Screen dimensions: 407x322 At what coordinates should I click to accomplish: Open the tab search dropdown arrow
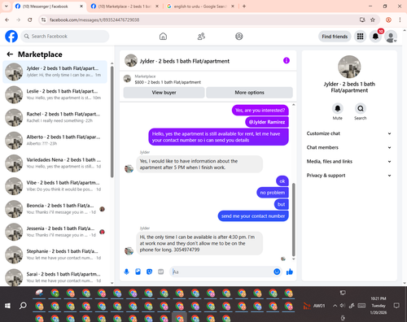point(6,7)
